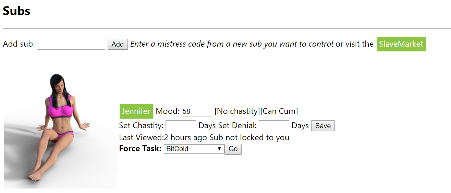Viewport: 451px width, 193px height.
Task: Click the Set Denial days field
Action: pyautogui.click(x=274, y=126)
